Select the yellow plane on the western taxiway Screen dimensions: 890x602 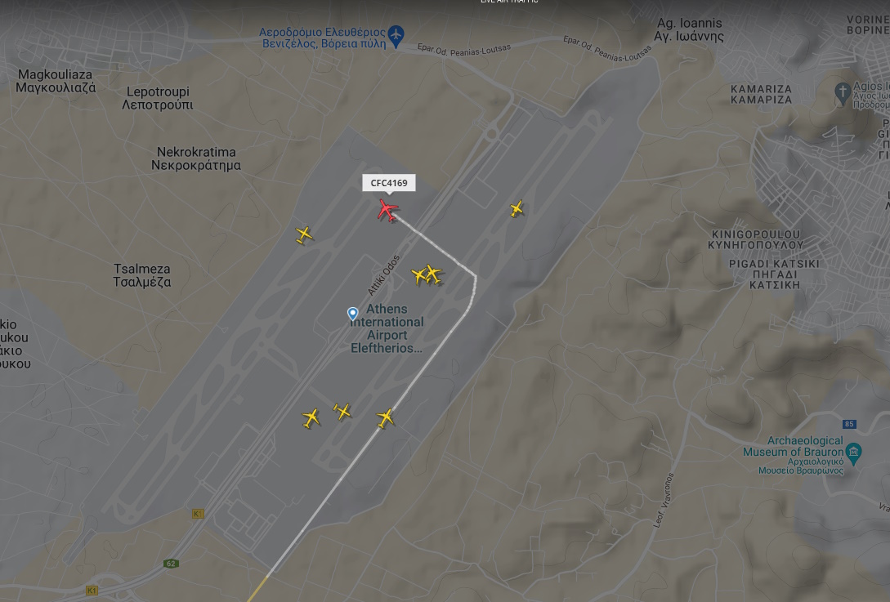[x=304, y=235]
